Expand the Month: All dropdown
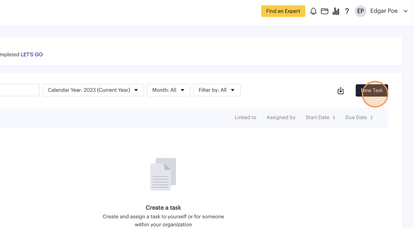The height and width of the screenshot is (230, 414). [x=168, y=90]
